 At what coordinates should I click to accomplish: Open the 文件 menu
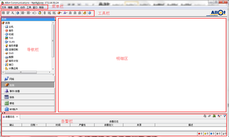pyautogui.click(x=4, y=7)
